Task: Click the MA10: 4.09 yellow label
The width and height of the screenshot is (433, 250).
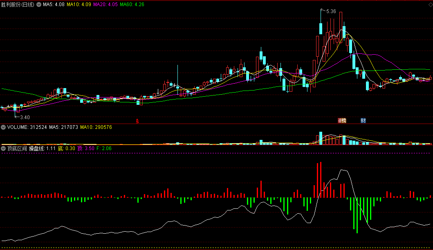Action: [79, 4]
